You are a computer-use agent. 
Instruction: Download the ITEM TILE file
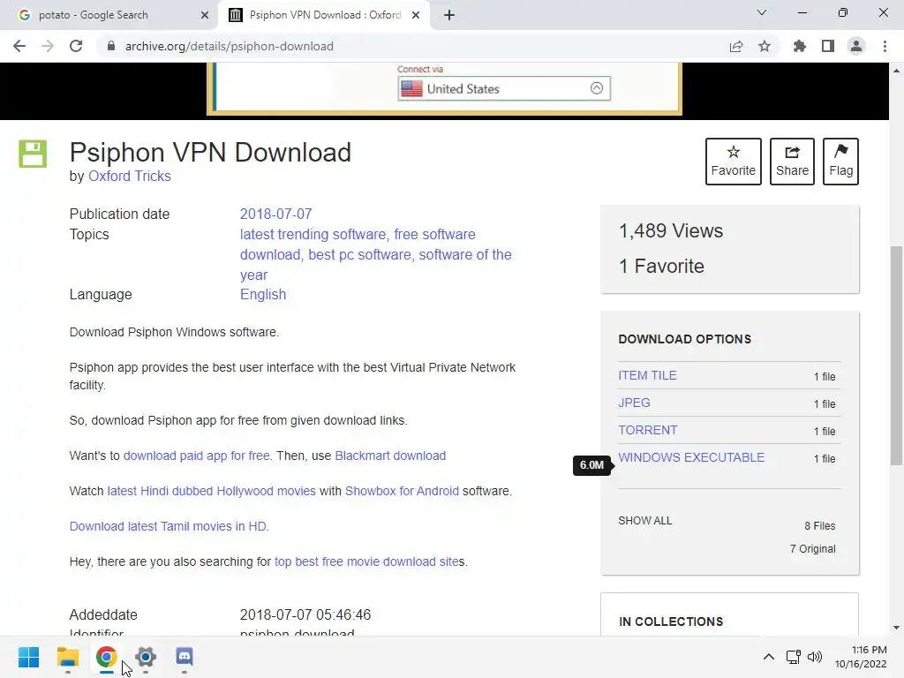point(647,375)
